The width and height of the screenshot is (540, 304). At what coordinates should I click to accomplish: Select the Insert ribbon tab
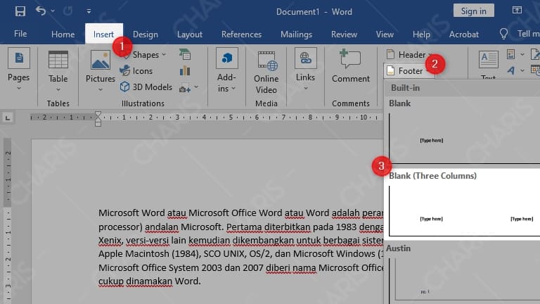click(103, 34)
